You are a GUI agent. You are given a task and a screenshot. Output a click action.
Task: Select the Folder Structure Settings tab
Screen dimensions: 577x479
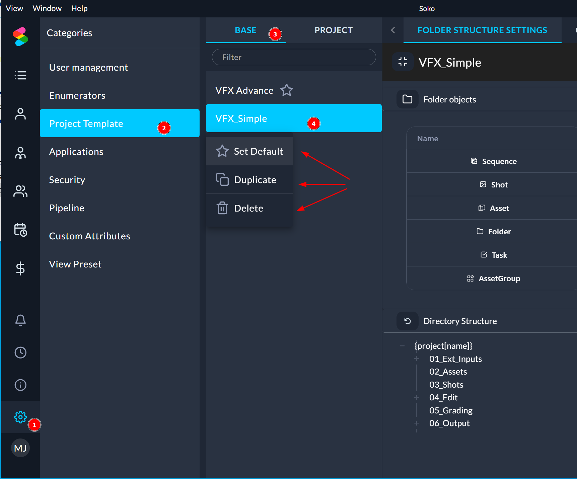point(482,30)
